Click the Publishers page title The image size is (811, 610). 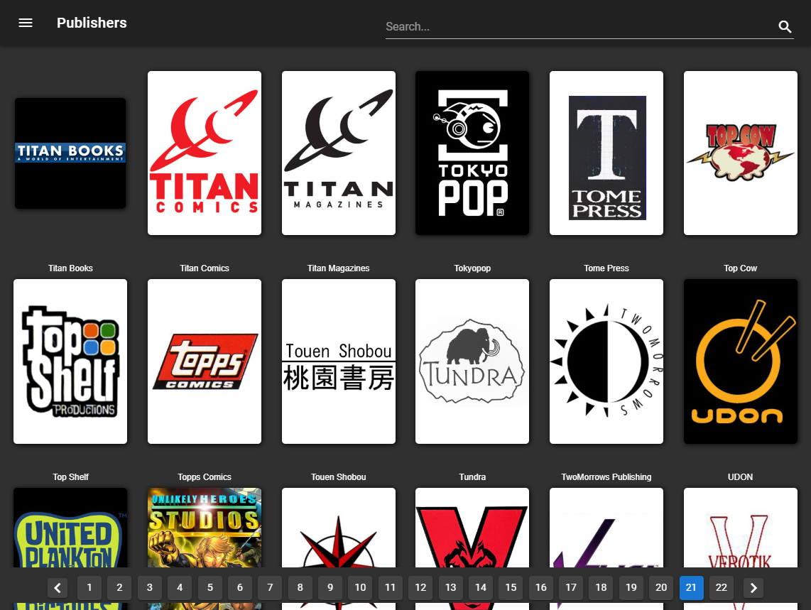(92, 23)
